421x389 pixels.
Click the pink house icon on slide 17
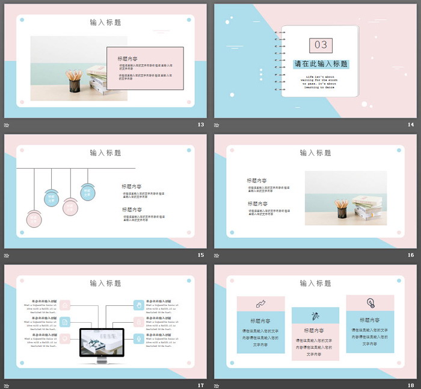point(65,305)
